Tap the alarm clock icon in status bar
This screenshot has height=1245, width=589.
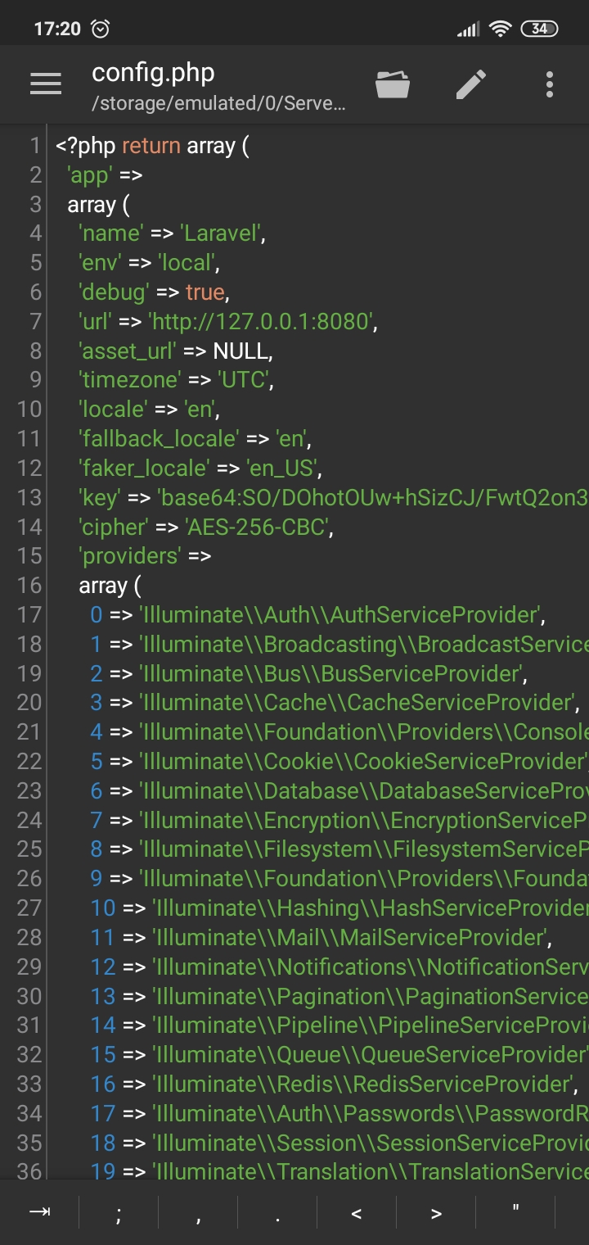tap(100, 29)
